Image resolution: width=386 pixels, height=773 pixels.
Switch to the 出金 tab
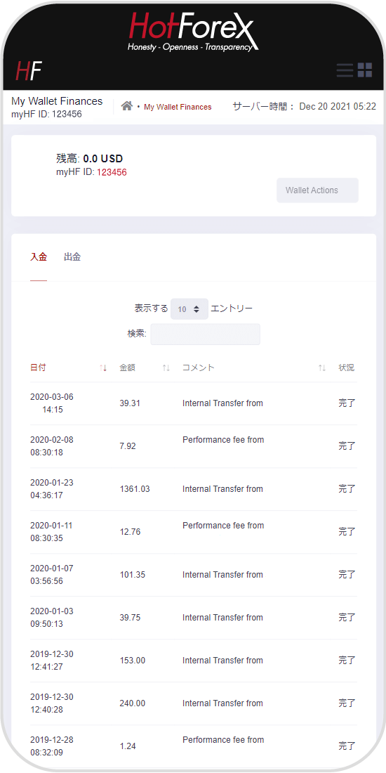click(72, 256)
